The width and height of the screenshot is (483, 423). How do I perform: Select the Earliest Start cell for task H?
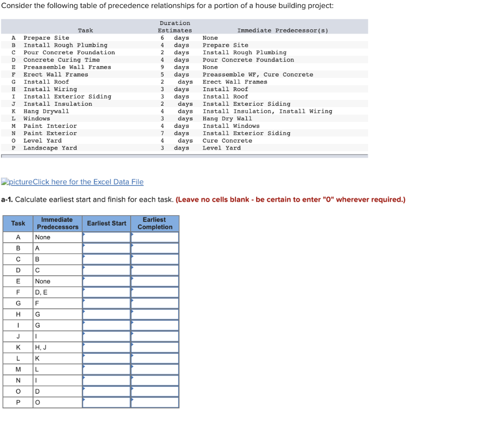106,314
